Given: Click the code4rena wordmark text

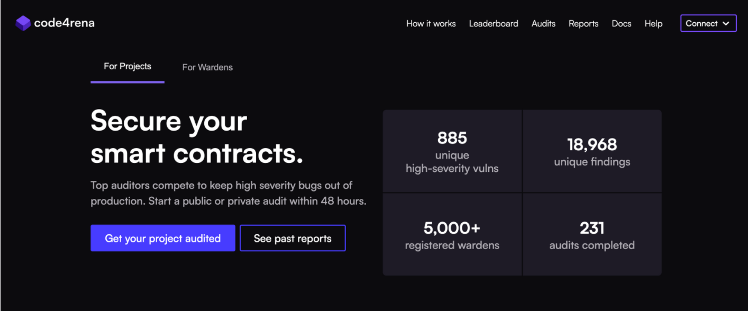Looking at the screenshot, I should 64,23.
